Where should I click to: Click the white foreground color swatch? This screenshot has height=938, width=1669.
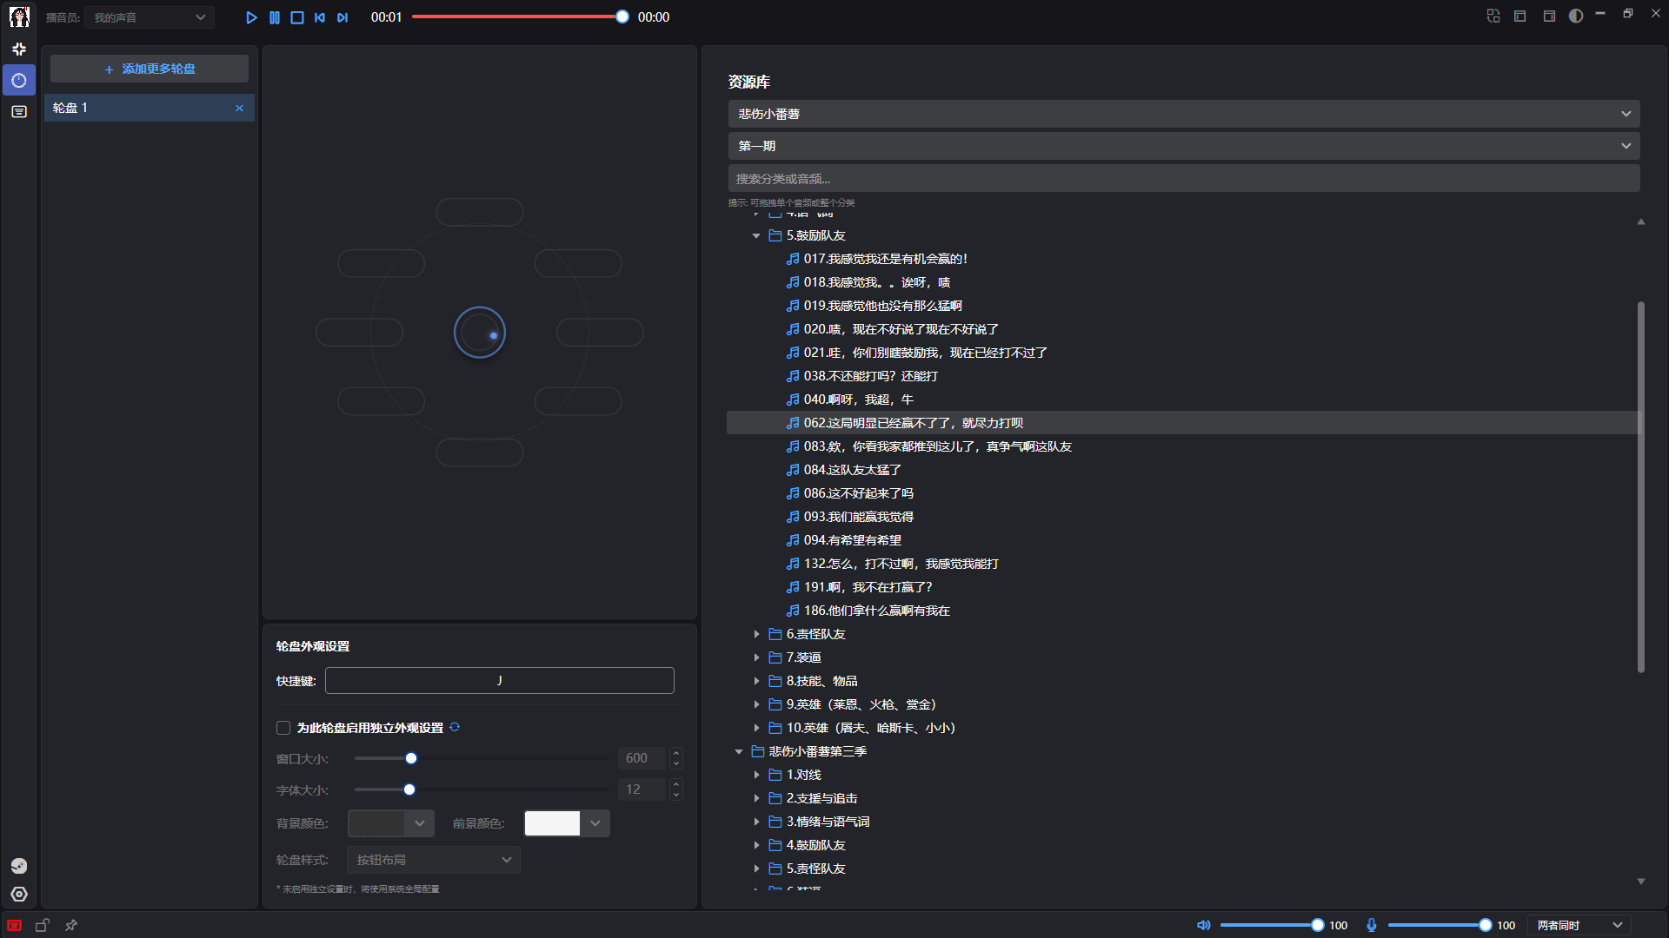(x=552, y=823)
